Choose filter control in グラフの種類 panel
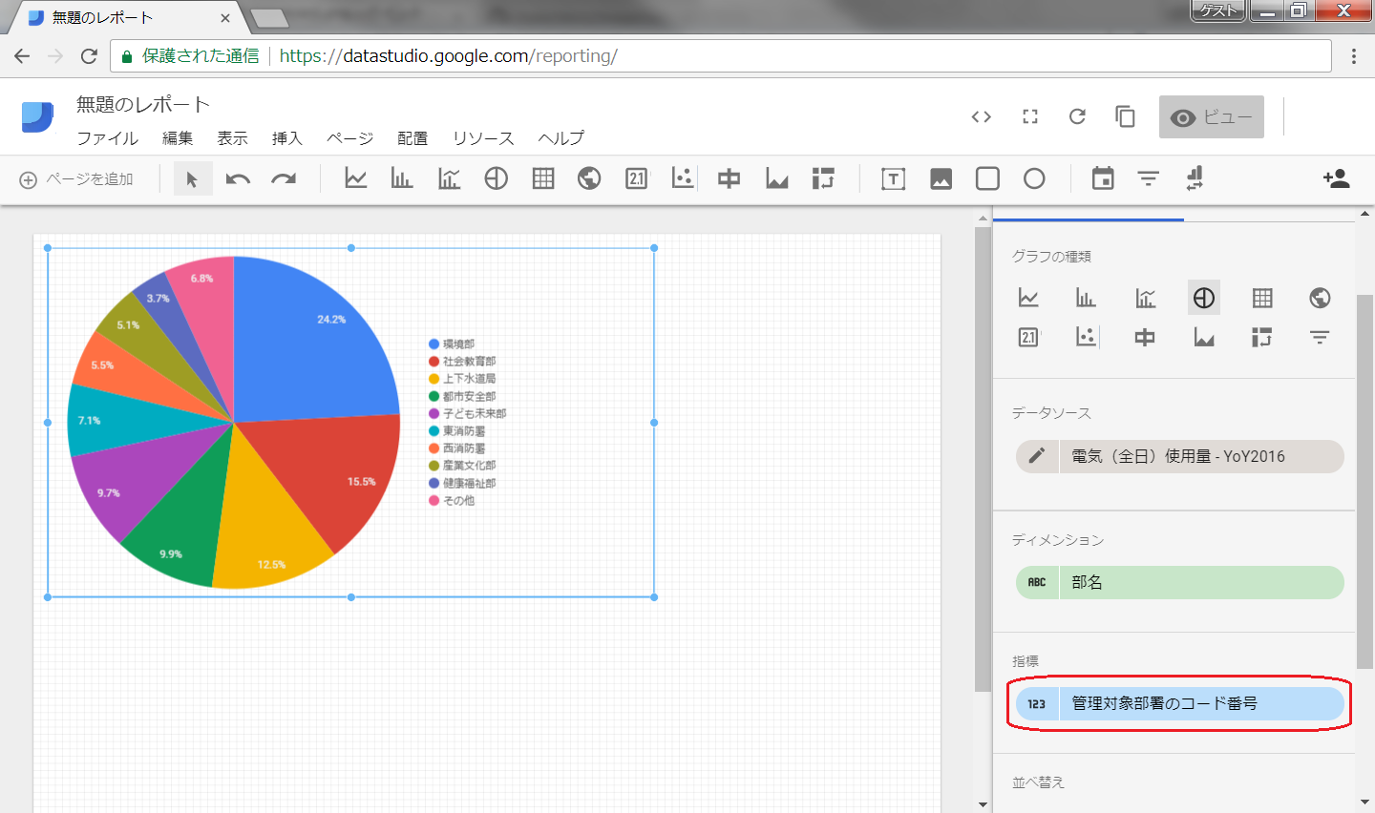 pyautogui.click(x=1321, y=337)
